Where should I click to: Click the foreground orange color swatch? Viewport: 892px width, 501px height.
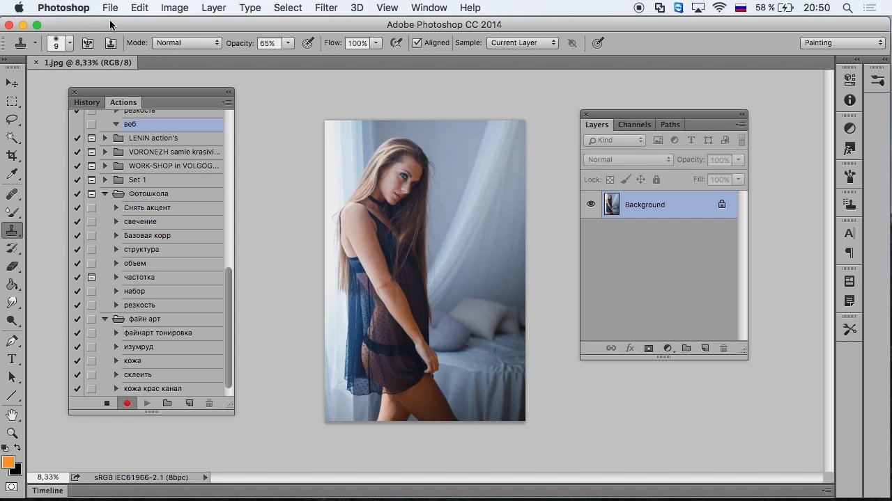pos(8,462)
